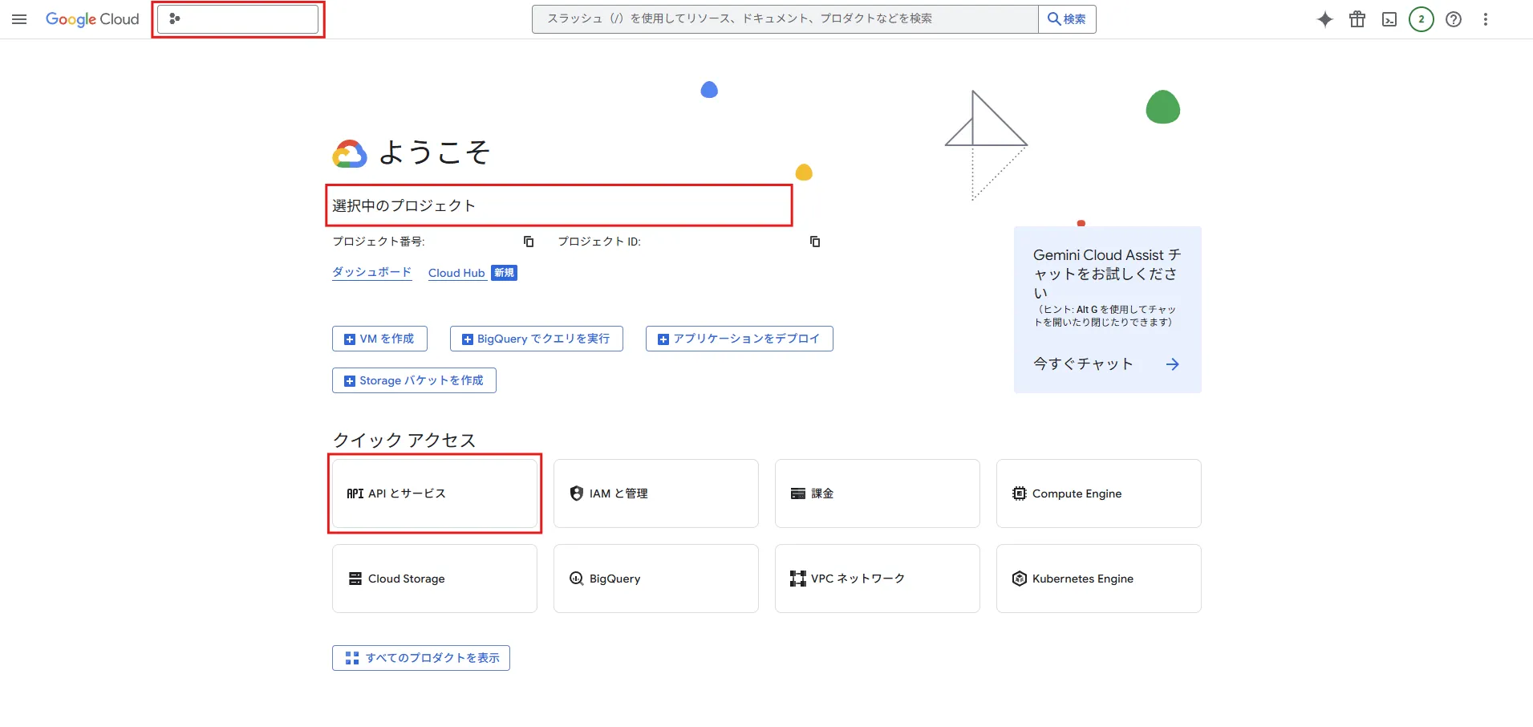Open the ダッシュボード link
Image resolution: width=1533 pixels, height=727 pixels.
(372, 273)
